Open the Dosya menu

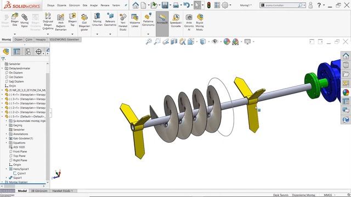(51, 5)
